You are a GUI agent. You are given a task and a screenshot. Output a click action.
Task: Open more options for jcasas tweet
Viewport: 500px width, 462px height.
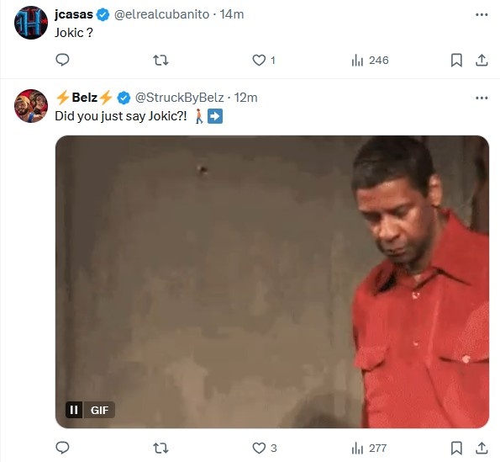point(482,14)
